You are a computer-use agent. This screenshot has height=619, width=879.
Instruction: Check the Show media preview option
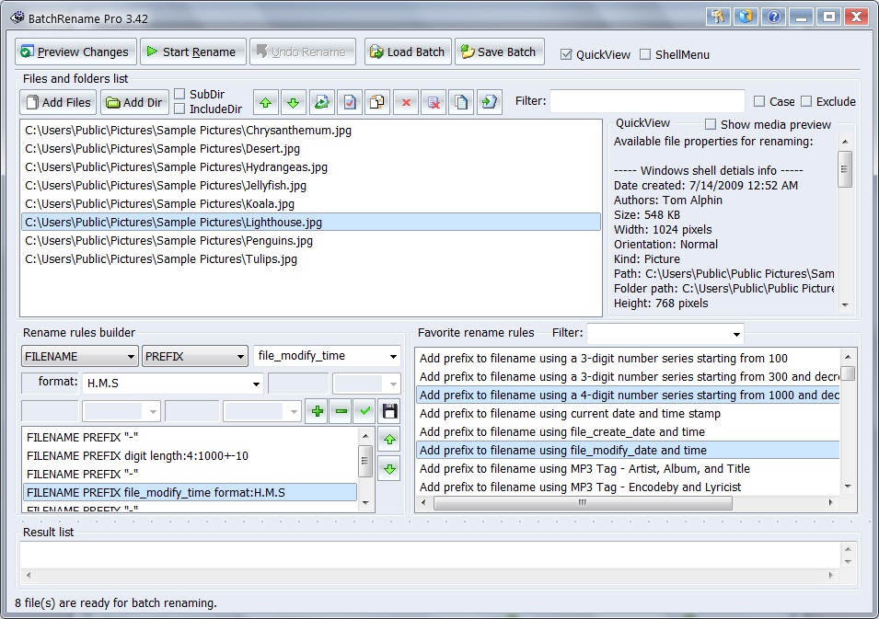[711, 124]
